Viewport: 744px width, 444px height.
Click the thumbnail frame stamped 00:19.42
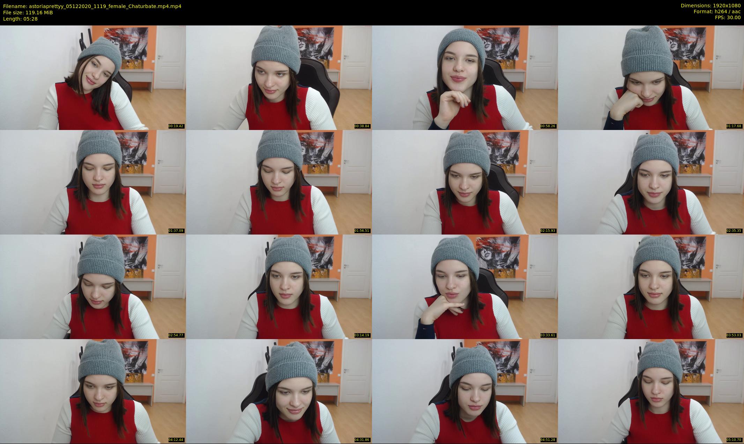pos(93,77)
